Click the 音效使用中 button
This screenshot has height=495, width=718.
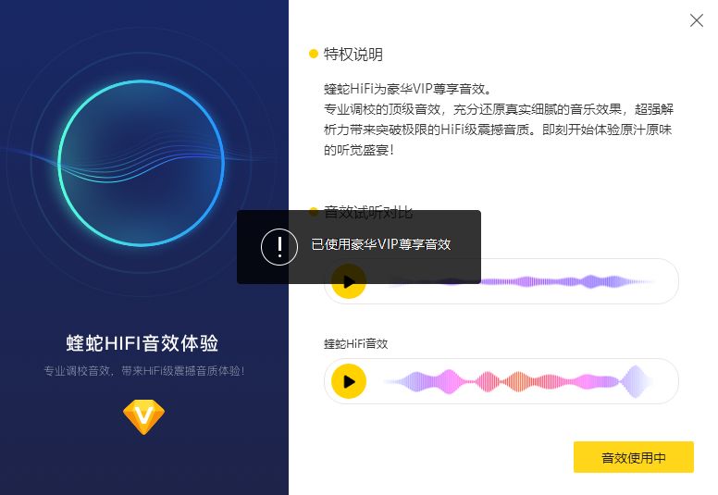[x=633, y=457]
